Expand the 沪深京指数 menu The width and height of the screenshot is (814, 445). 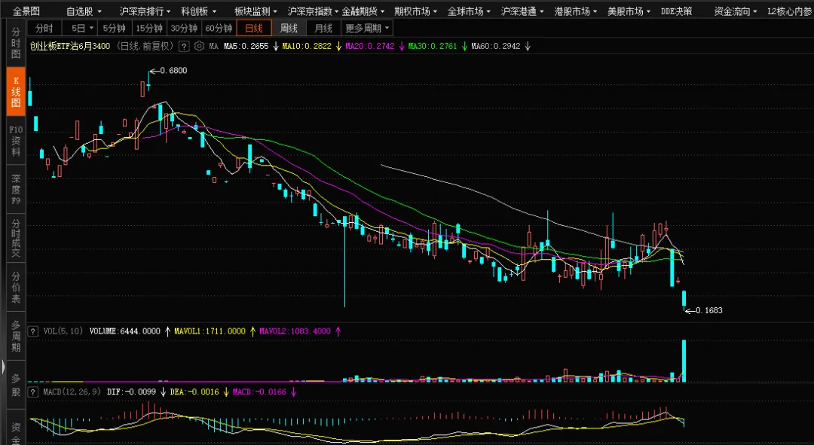pyautogui.click(x=313, y=11)
